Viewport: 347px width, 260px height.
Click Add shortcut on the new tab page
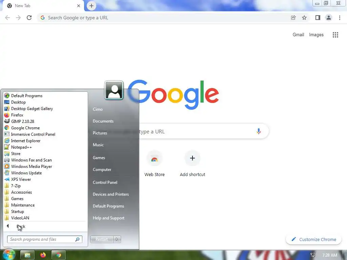click(192, 164)
